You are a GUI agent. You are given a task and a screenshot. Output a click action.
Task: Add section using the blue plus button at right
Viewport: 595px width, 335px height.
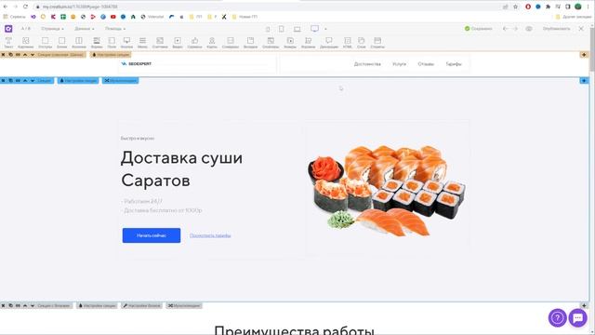point(584,81)
